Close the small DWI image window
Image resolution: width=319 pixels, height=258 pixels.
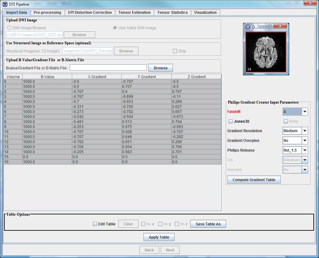pyautogui.click(x=280, y=26)
